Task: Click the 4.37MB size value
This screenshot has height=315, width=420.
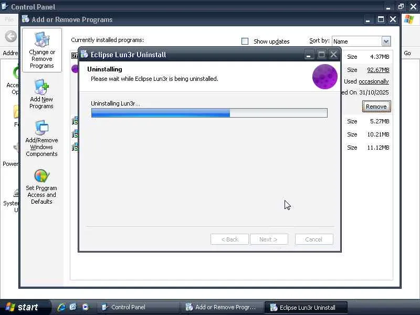Action: (x=380, y=57)
